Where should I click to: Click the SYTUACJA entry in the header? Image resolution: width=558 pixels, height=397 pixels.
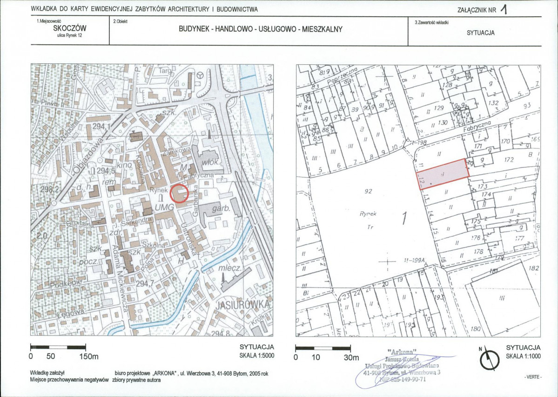coord(480,33)
